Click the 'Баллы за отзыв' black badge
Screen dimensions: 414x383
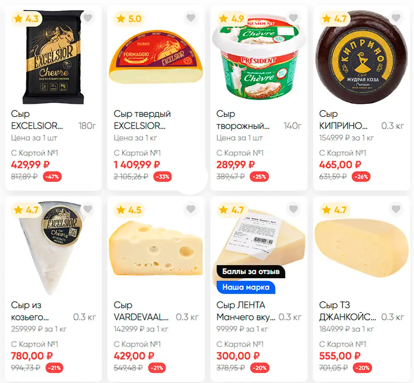[x=251, y=271]
